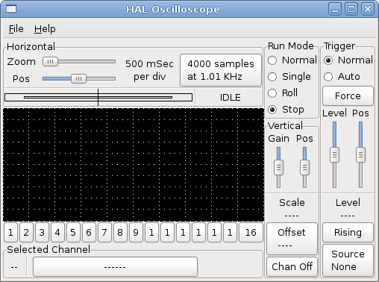
Task: Select Normal run mode
Action: [292, 60]
